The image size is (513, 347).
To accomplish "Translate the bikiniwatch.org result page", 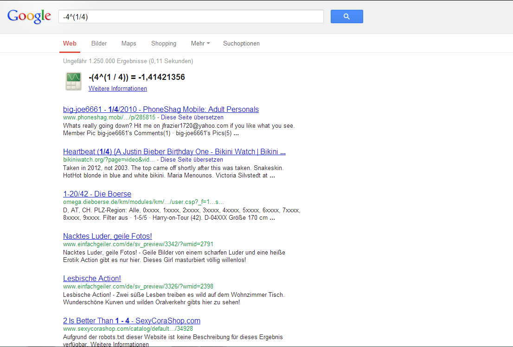I will click(192, 160).
